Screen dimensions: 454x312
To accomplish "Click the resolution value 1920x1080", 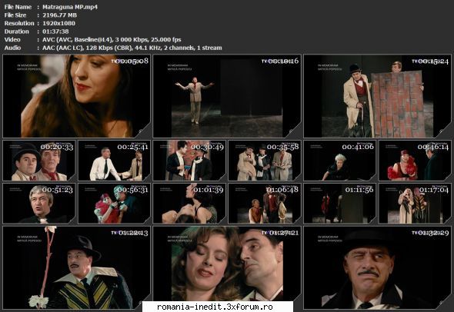I will click(58, 23).
